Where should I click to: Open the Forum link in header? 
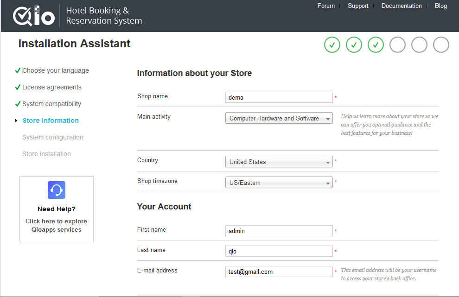tap(326, 6)
